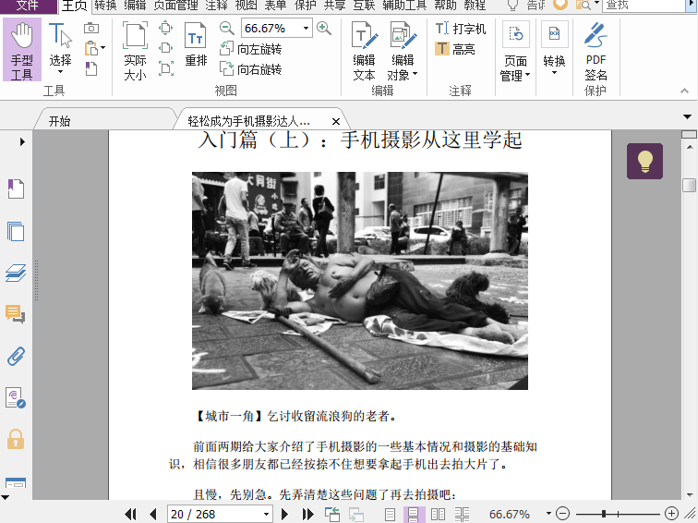Click the Find (查找) search box
Viewport: 698px width, 523px height.
tap(643, 6)
